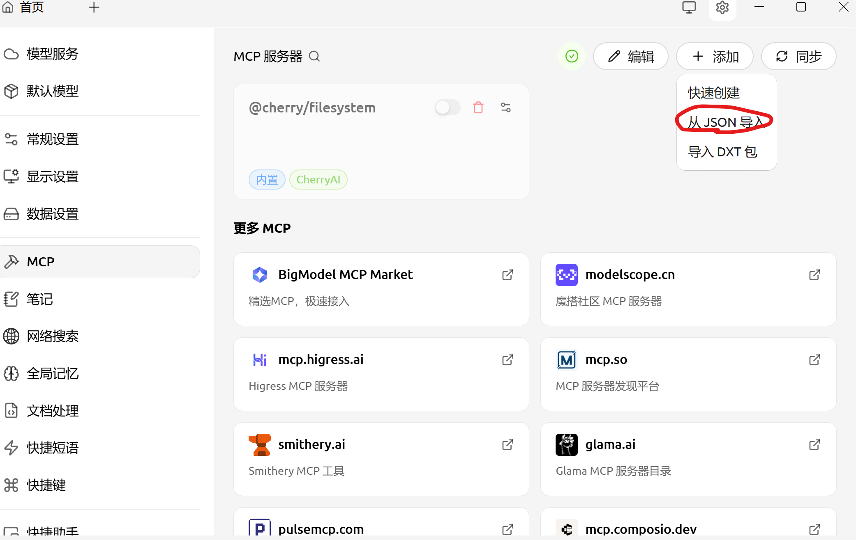This screenshot has height=540, width=856.
Task: Open the @cherry/filesystem server card
Action: coord(381,142)
